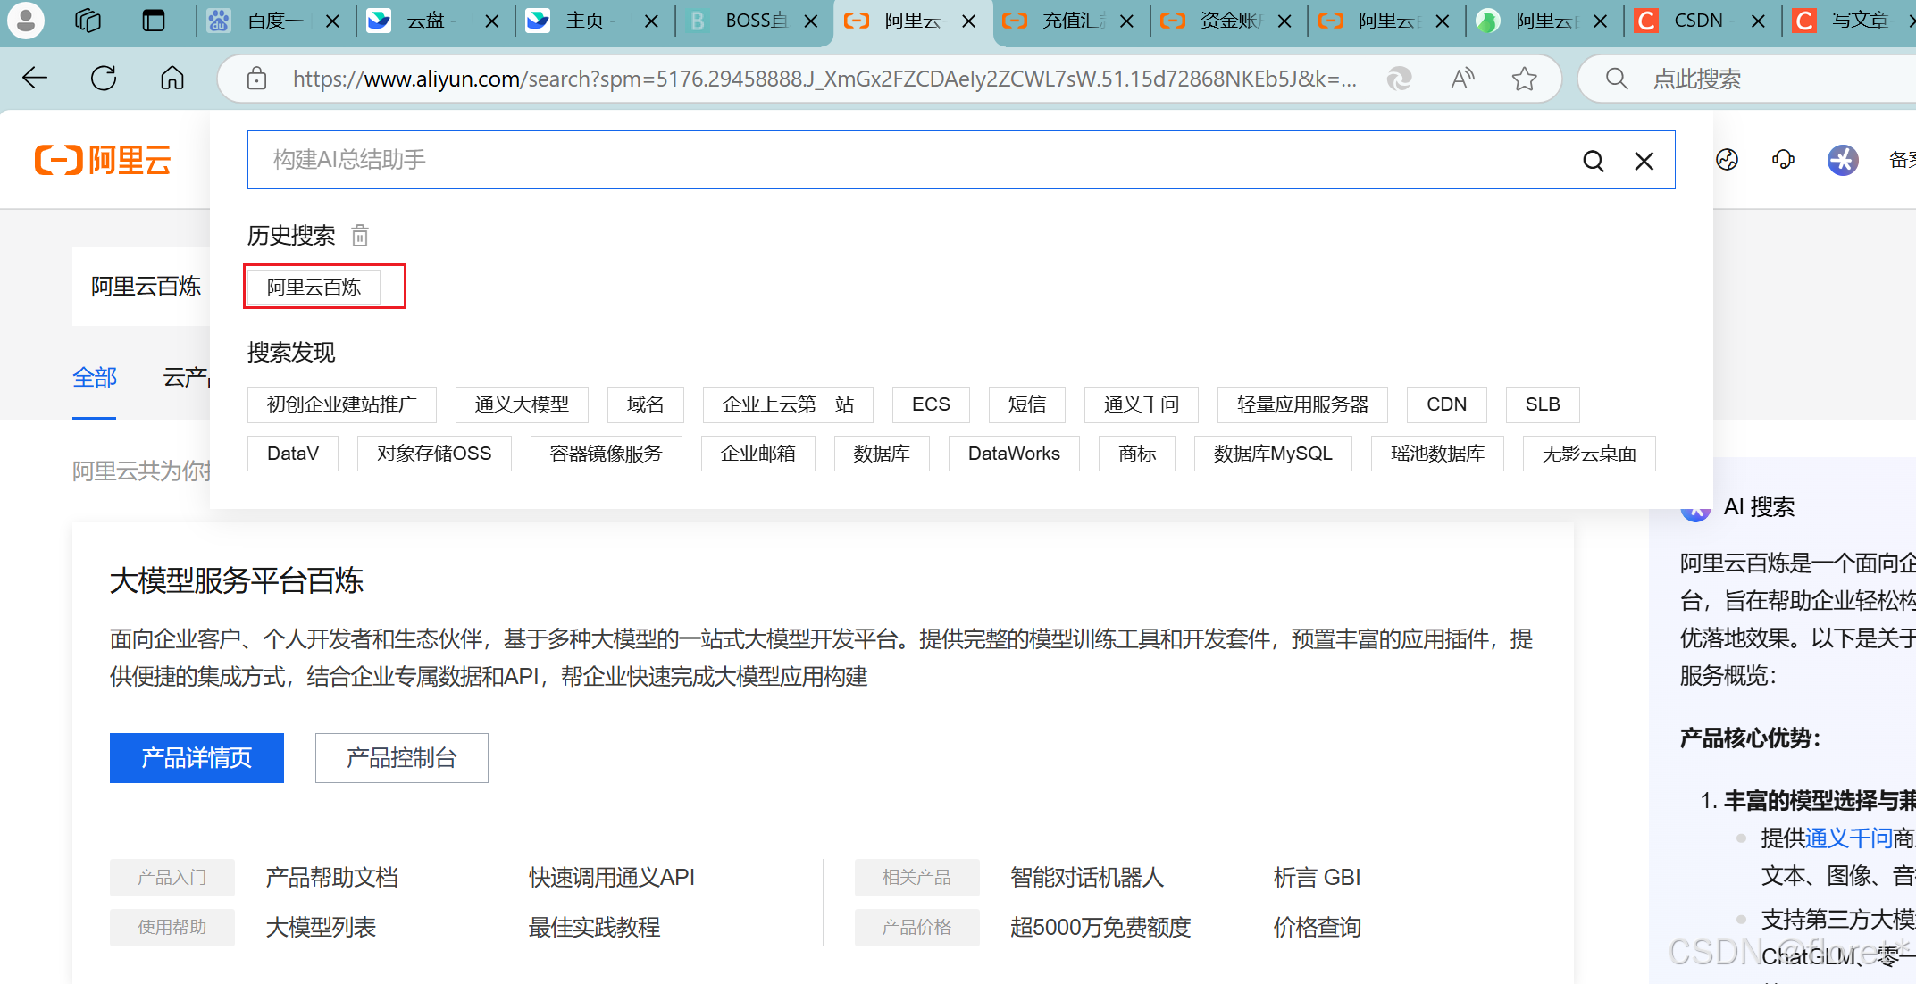Click the globe language icon in header
1916x984 pixels.
click(1727, 160)
